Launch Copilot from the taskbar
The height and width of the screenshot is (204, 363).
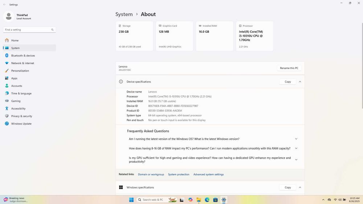coord(190,200)
